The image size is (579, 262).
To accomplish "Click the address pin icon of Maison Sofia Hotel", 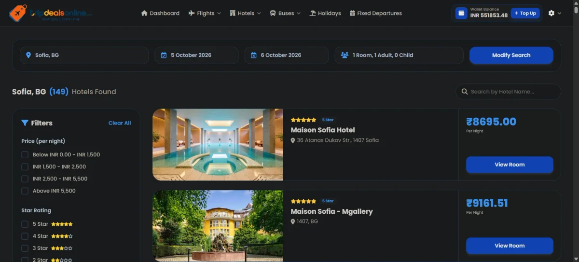I will coord(293,140).
